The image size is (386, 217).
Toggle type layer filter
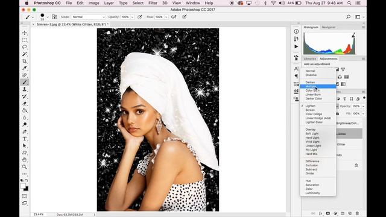344,99
